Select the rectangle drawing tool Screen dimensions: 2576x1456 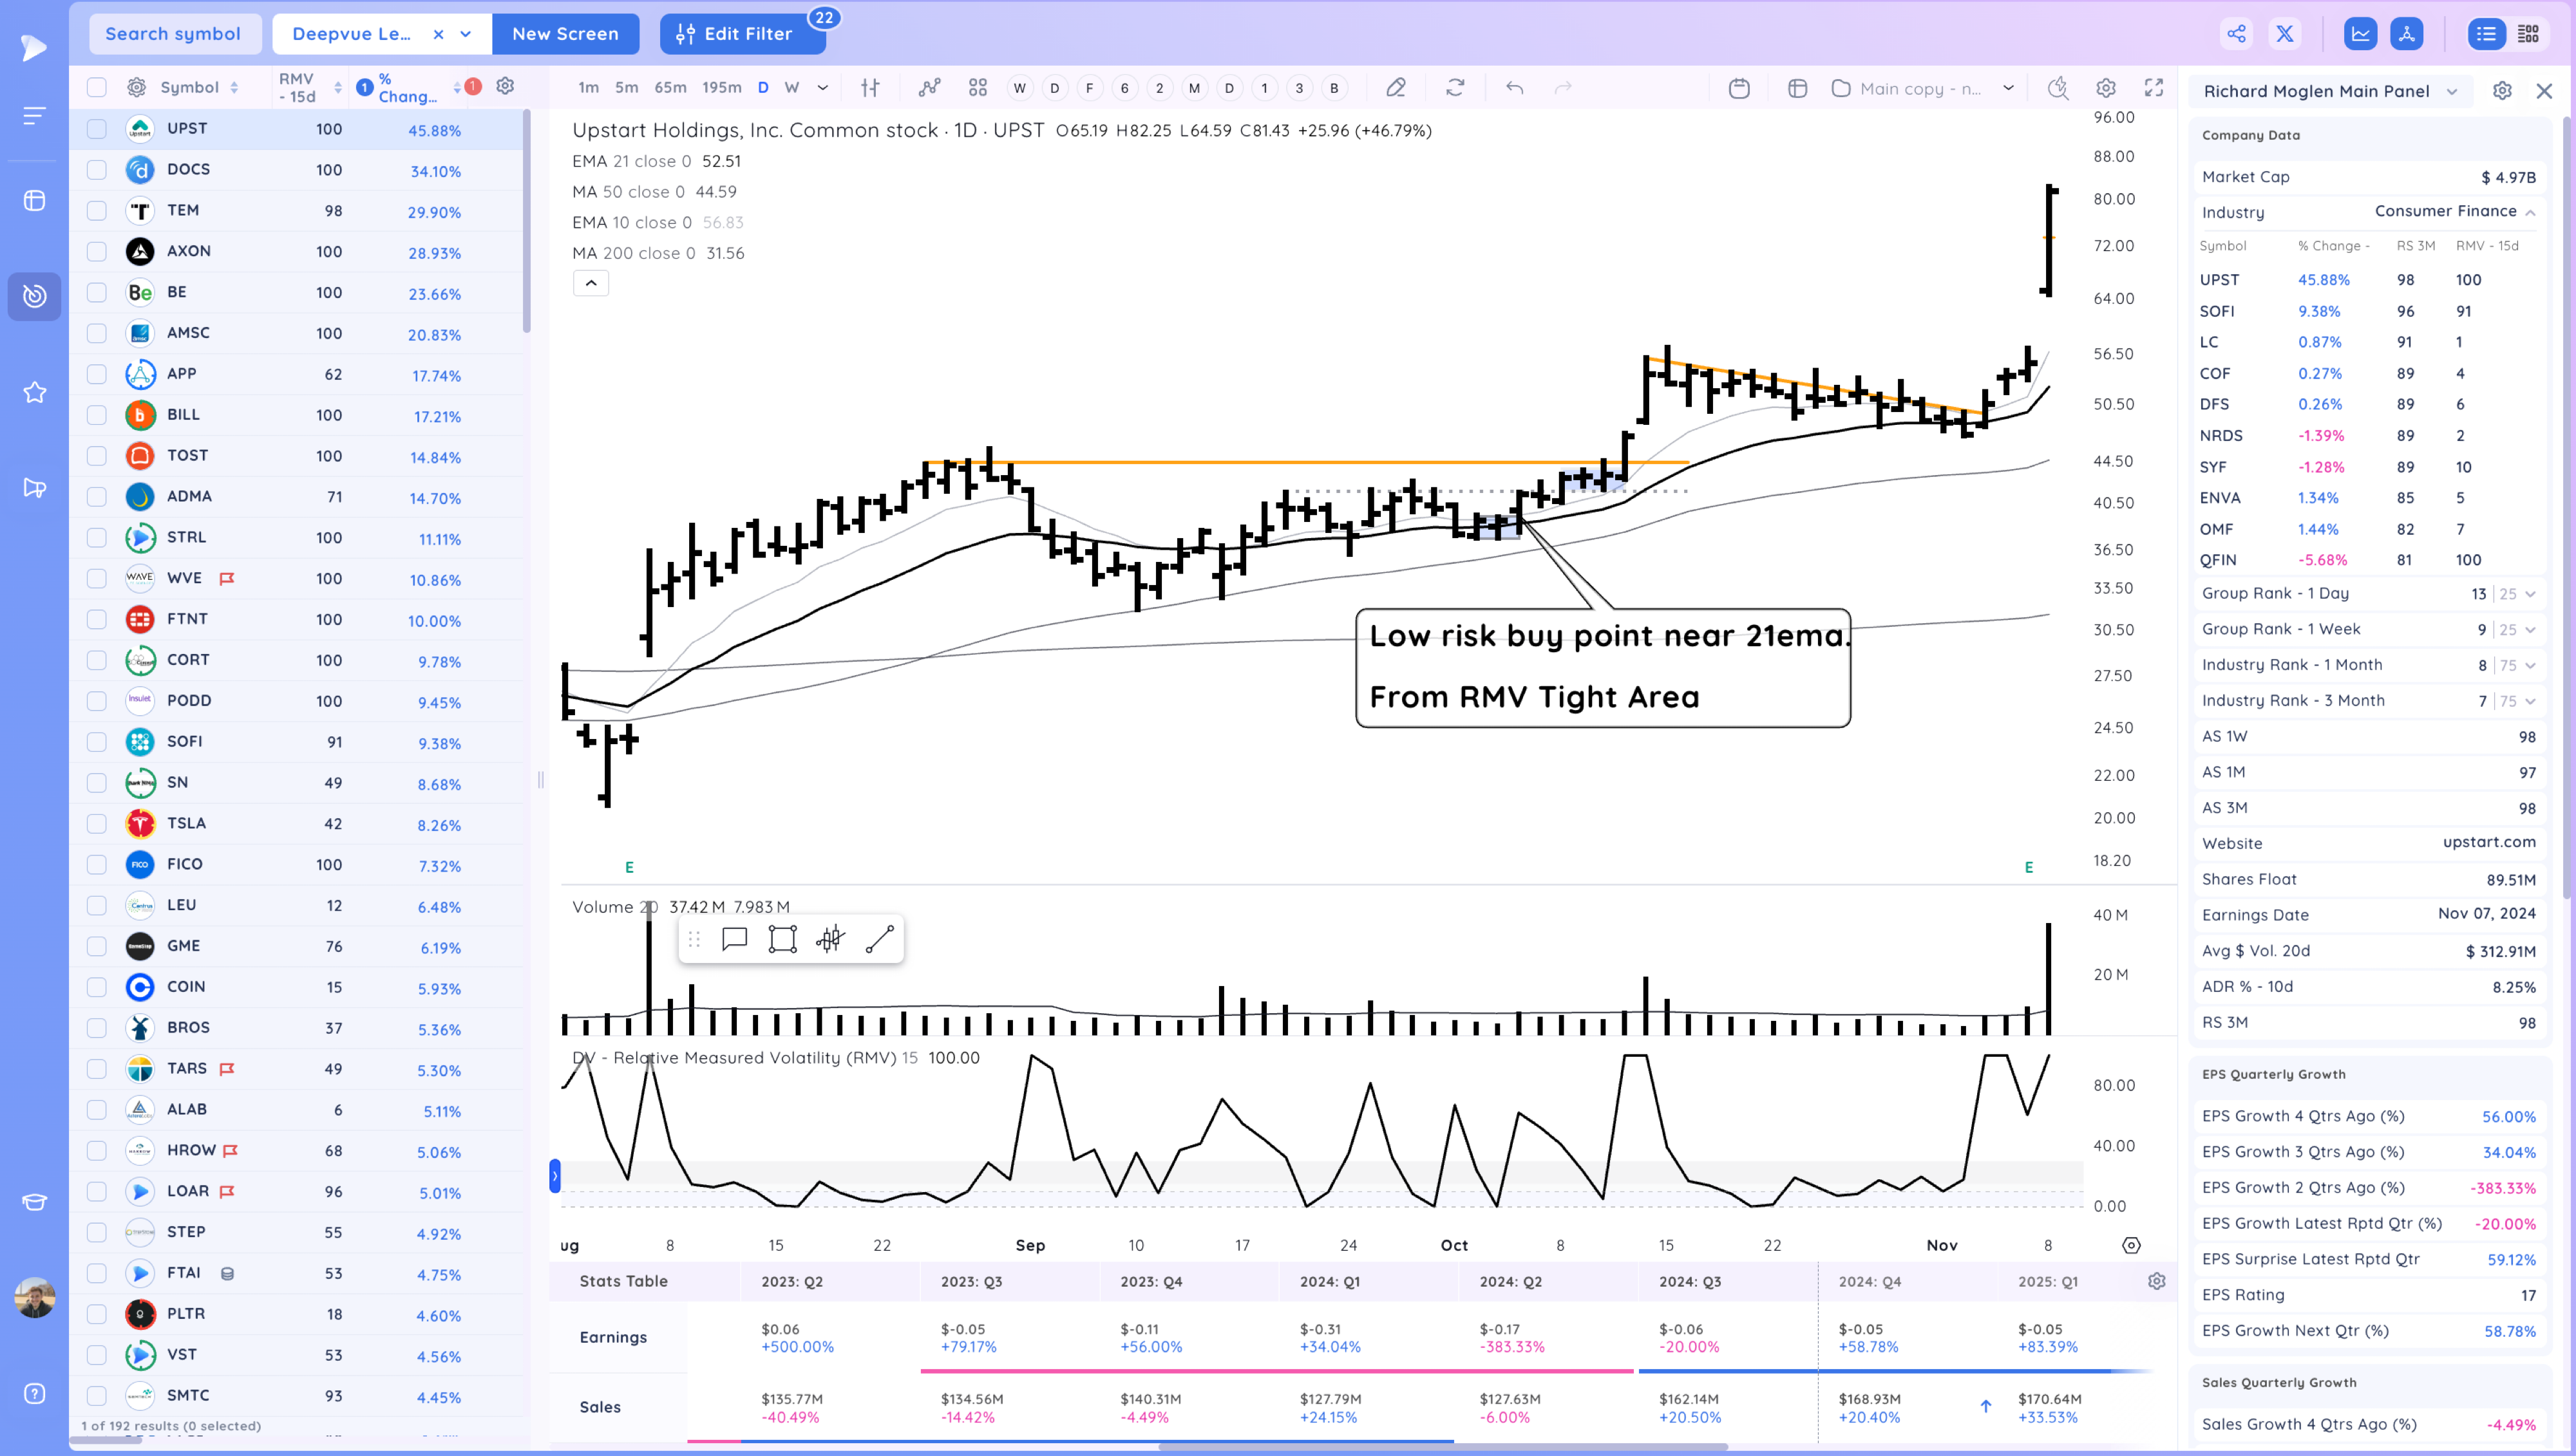pyautogui.click(x=782, y=939)
